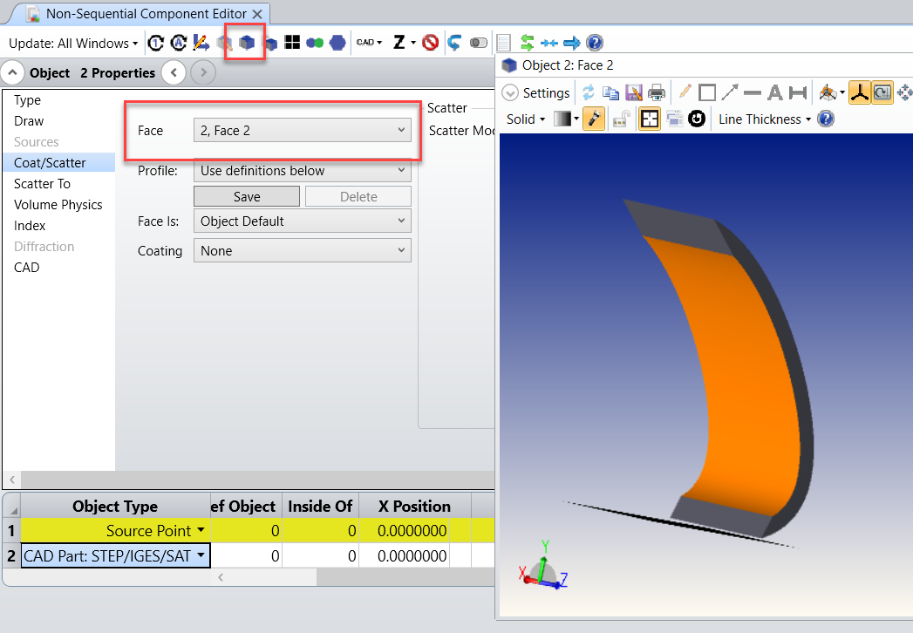Select the rectangle annotation tool
The image size is (913, 633).
click(x=707, y=92)
